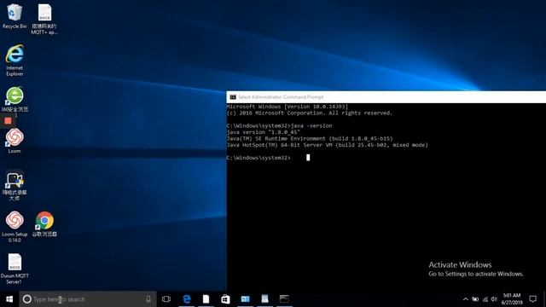Click in the taskbar search field

pos(88,299)
